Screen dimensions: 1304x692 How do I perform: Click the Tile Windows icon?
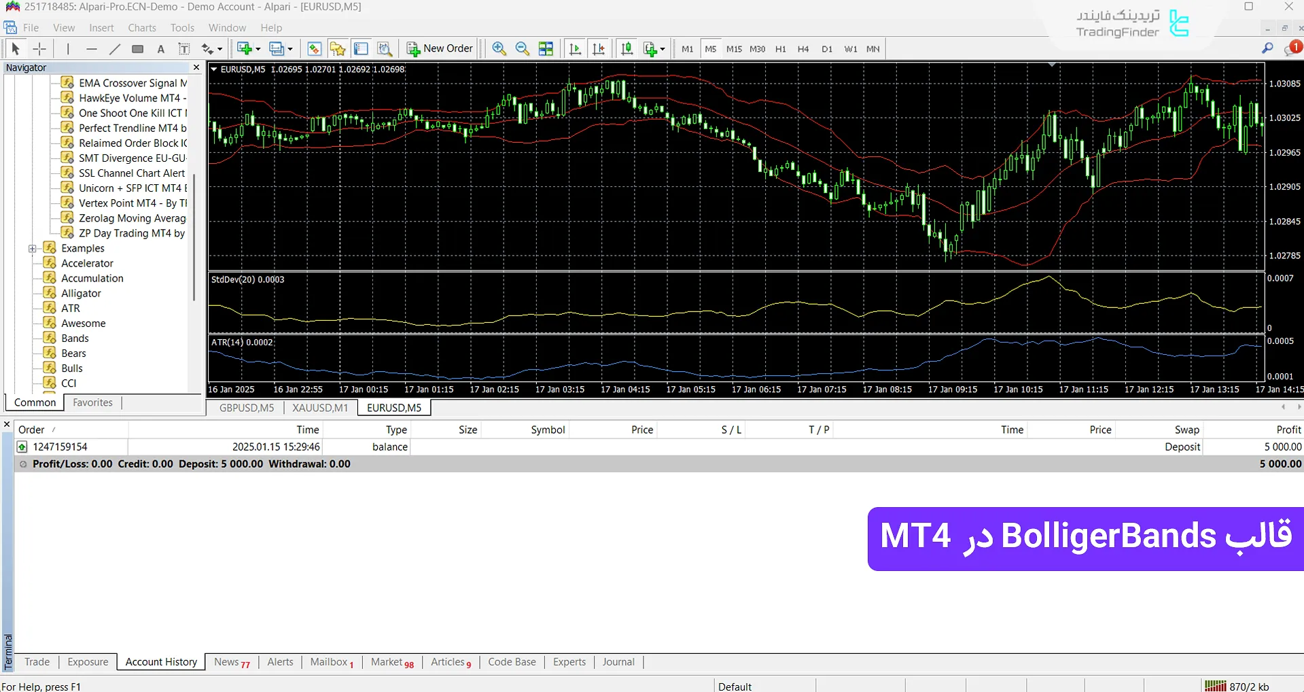click(546, 49)
